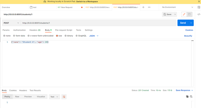The height and width of the screenshot is (108, 201).
Task: Open the three-dots tab options icon
Action: tap(149, 7)
